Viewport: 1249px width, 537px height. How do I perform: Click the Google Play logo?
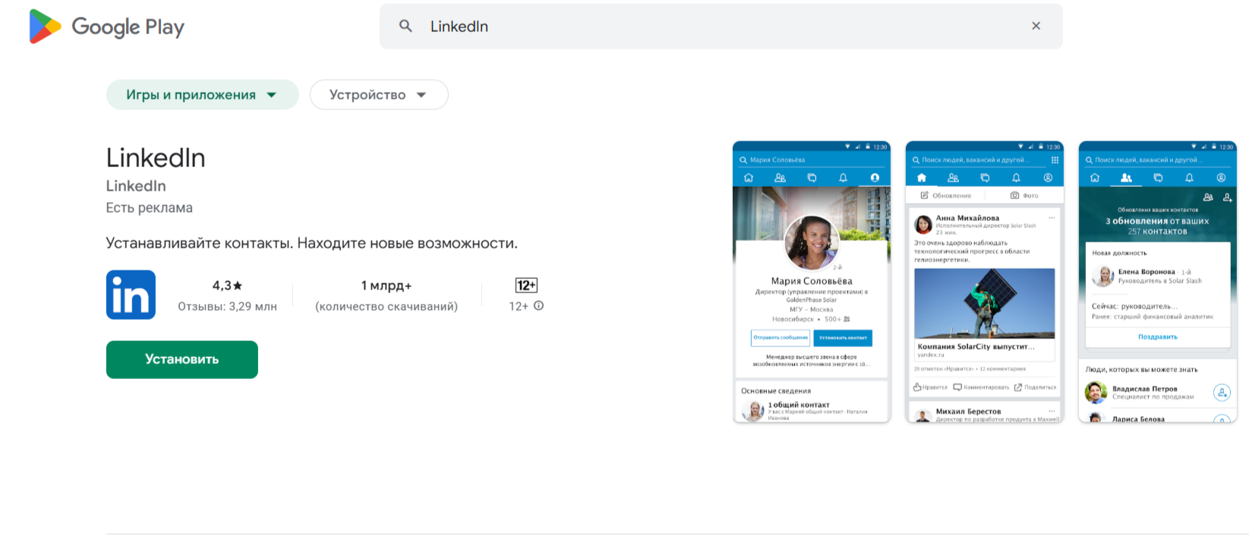(x=106, y=27)
